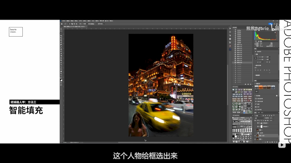Click the feather value input field

(x=85, y=24)
